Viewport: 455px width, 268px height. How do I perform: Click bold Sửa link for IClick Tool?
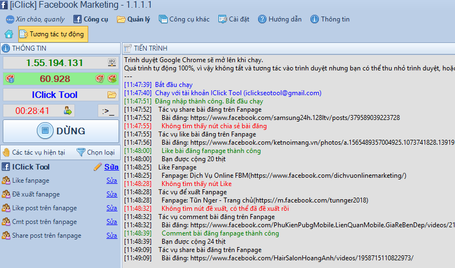[x=111, y=167]
